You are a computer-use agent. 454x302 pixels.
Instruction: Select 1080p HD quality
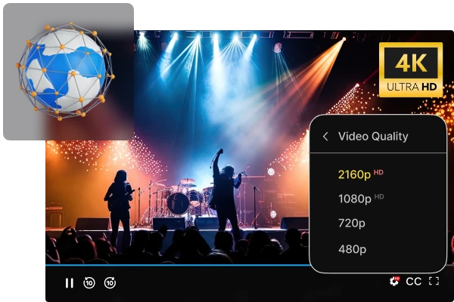point(361,199)
